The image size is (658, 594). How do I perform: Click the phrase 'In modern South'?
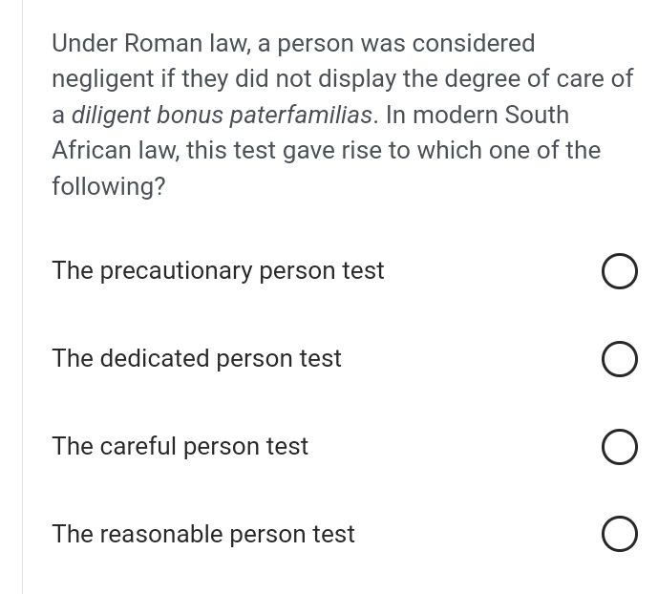pos(478,116)
